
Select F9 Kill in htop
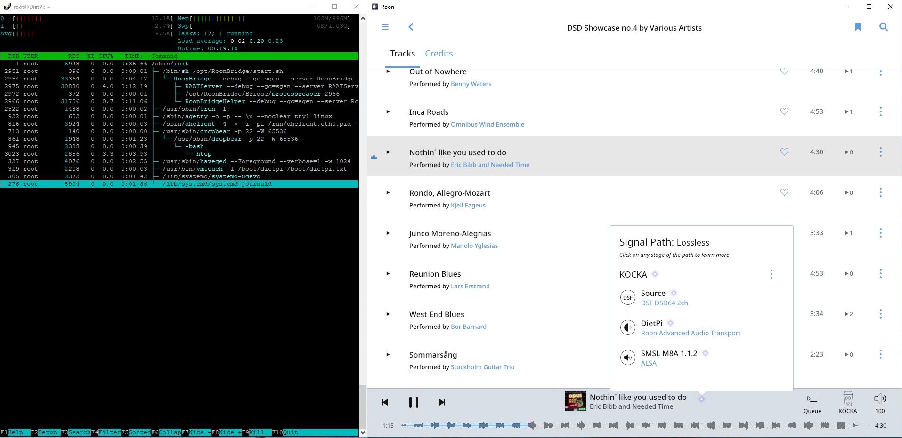(256, 432)
